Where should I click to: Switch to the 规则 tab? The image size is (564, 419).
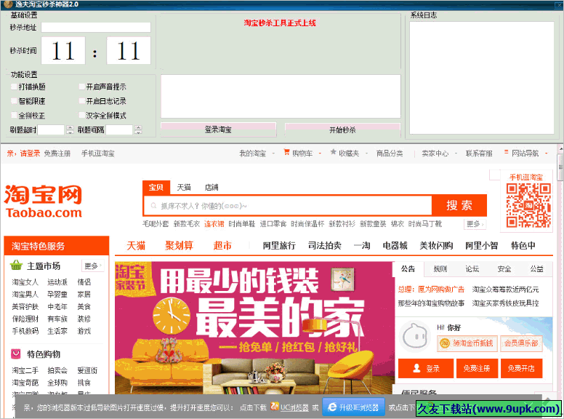coord(440,268)
